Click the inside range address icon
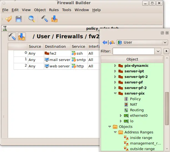 pos(126,138)
